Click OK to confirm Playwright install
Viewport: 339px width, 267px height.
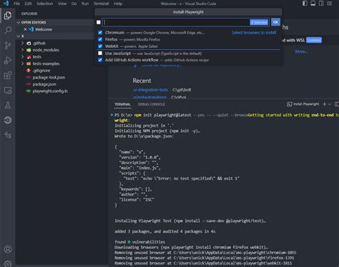pos(275,22)
